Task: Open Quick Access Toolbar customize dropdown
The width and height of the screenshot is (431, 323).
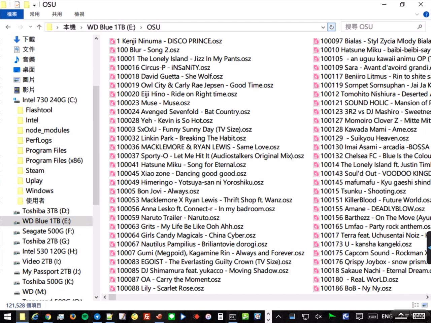Action: 34,5
